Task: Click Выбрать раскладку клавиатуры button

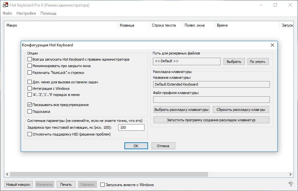Action: point(181,110)
